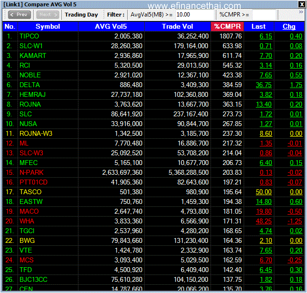Click the greyed Next button
Viewport: 307px width, 293px height.
tap(48, 15)
